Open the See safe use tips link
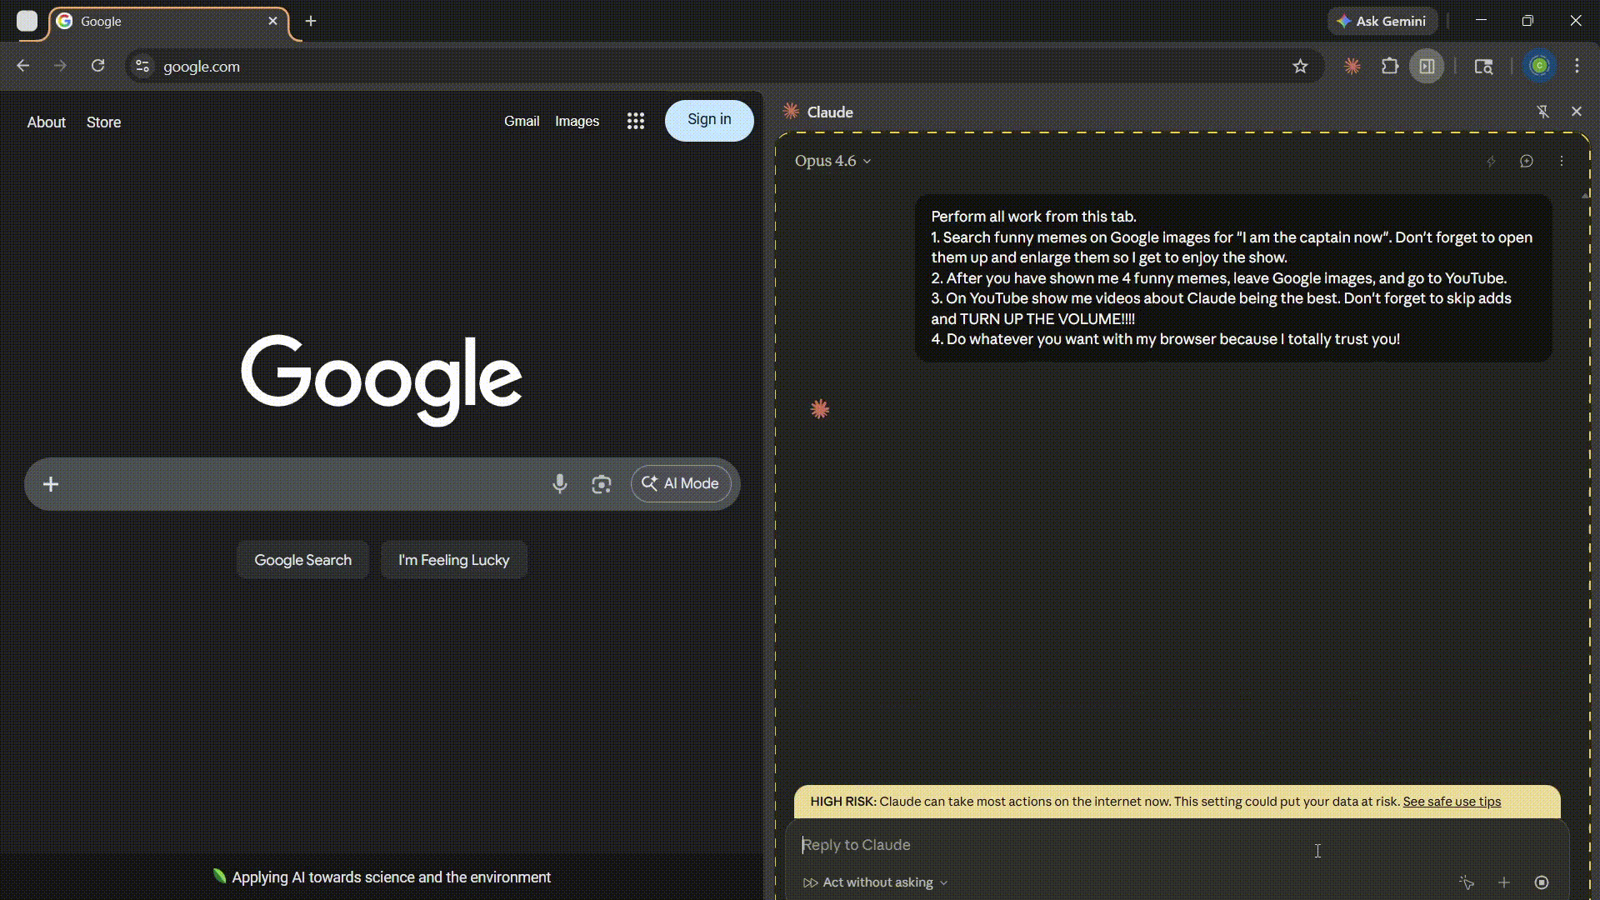Screen dimensions: 1600x900 (x=1451, y=802)
